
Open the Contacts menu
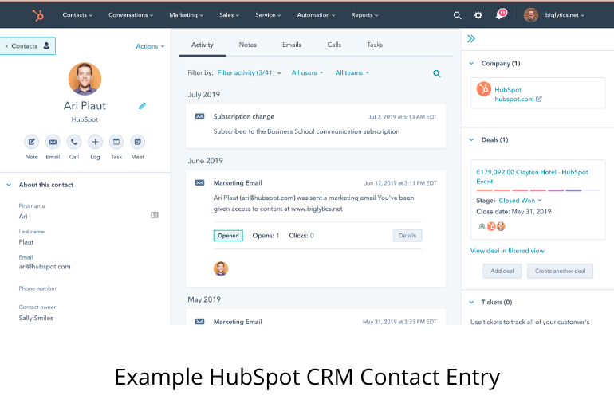(77, 15)
